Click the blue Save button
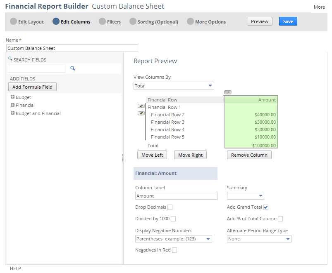Screen dimensions: 332x273 click(x=288, y=21)
